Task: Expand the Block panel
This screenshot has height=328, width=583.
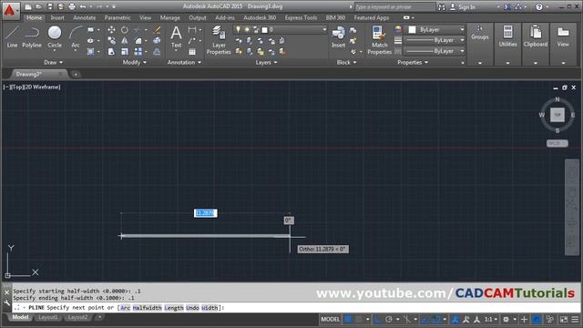Action: [346, 63]
